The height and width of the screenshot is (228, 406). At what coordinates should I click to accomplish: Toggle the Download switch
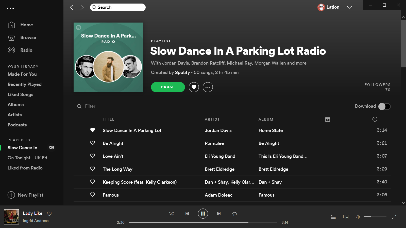[384, 106]
